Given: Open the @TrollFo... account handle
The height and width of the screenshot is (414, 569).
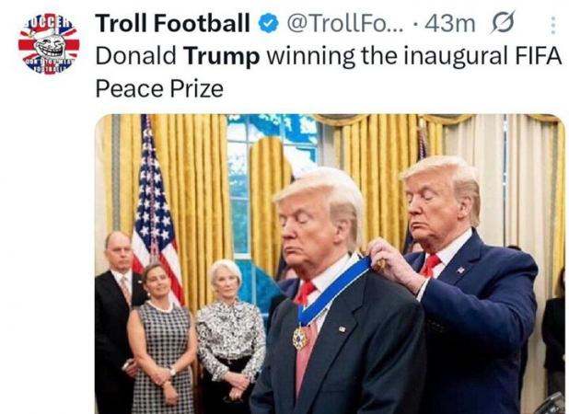Looking at the screenshot, I should pyautogui.click(x=345, y=24).
